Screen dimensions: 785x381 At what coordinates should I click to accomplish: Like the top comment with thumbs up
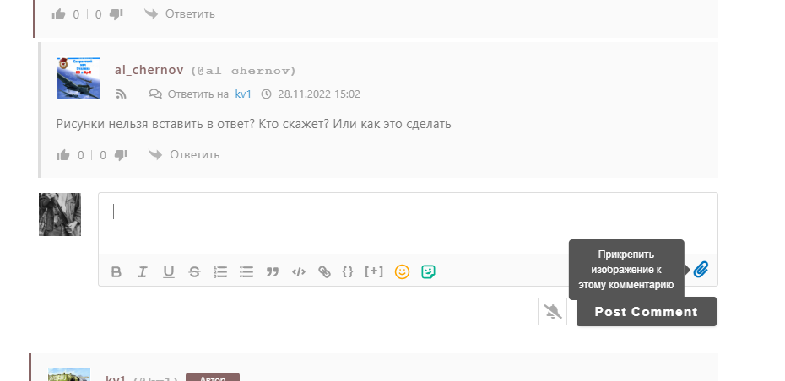click(x=58, y=14)
